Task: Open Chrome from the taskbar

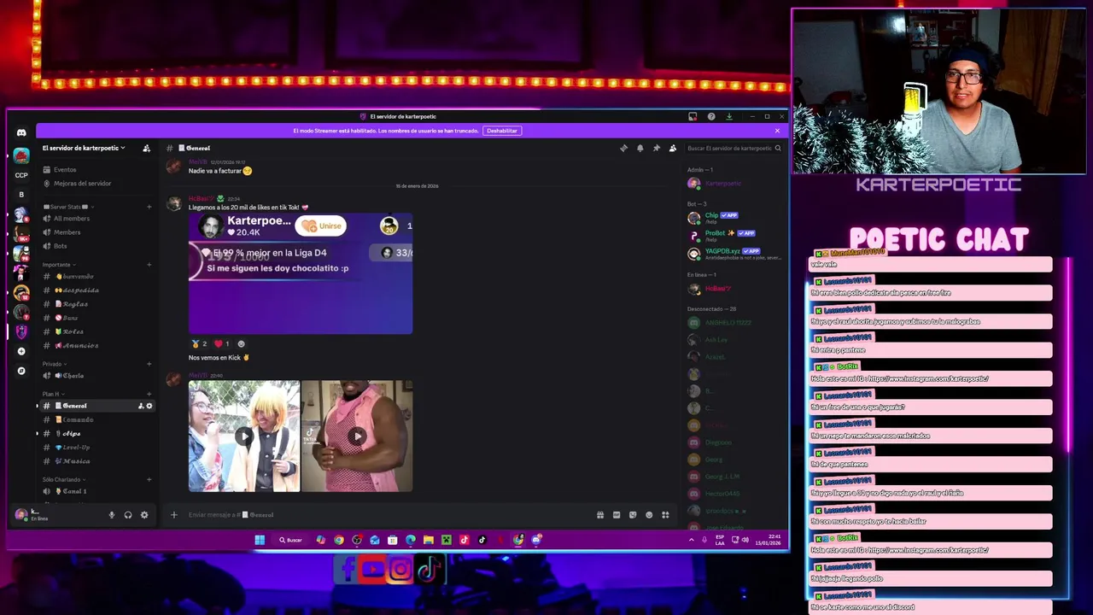Action: click(x=339, y=540)
